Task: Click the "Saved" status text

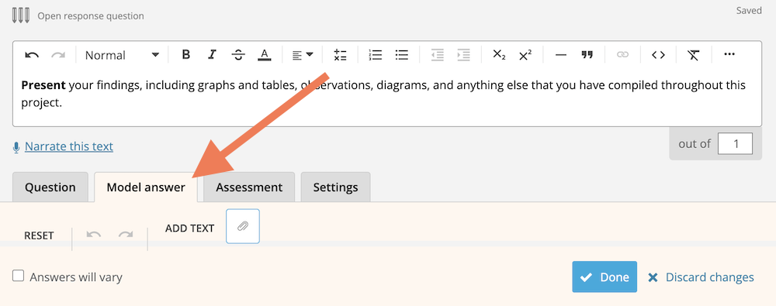Action: coord(749,10)
